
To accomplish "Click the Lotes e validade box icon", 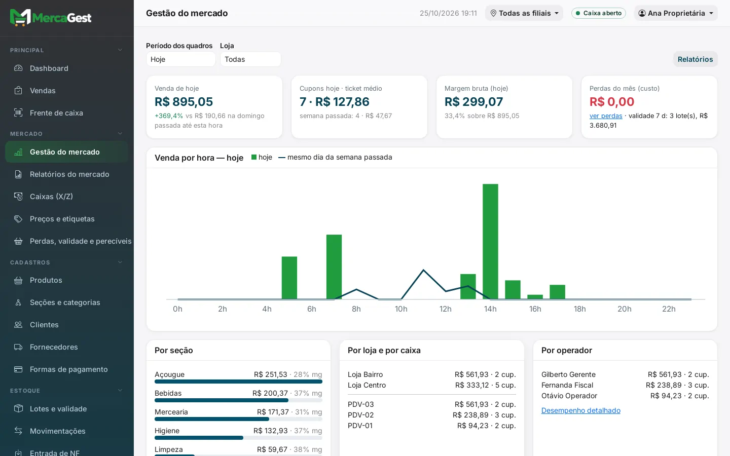I will tap(18, 409).
